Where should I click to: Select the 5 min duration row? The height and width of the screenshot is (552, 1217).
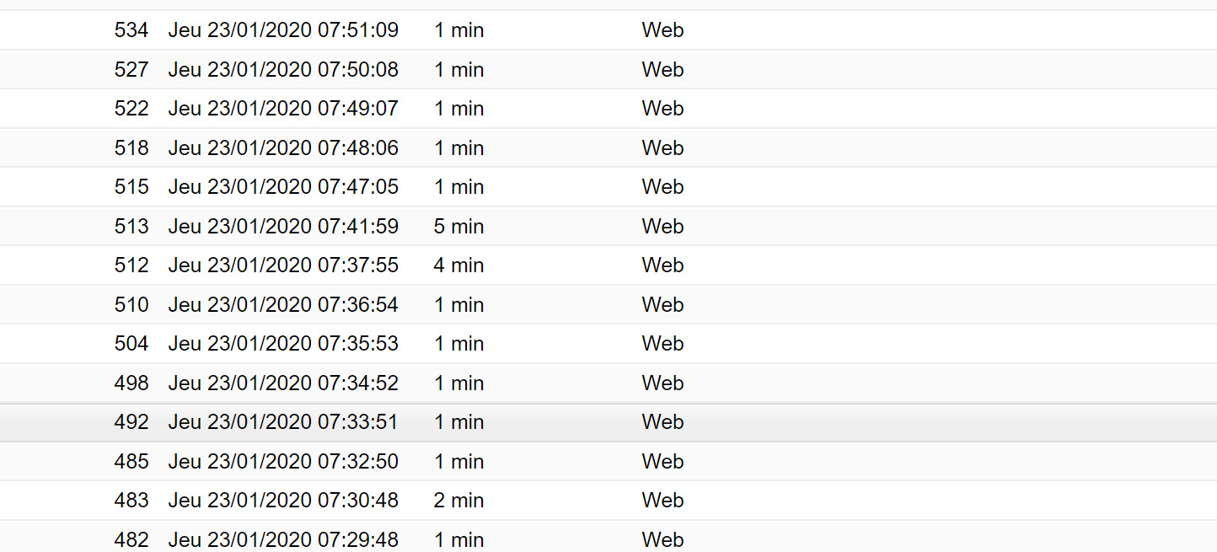coord(608,226)
